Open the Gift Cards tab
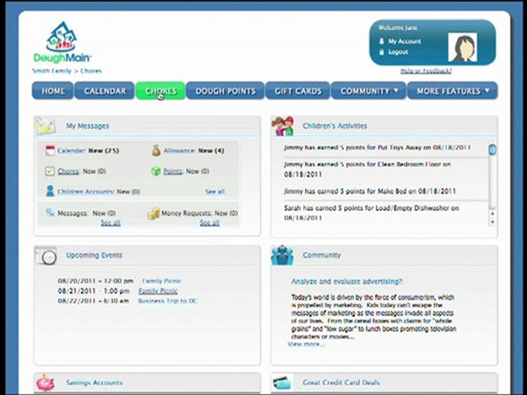This screenshot has height=395, width=527. (298, 91)
